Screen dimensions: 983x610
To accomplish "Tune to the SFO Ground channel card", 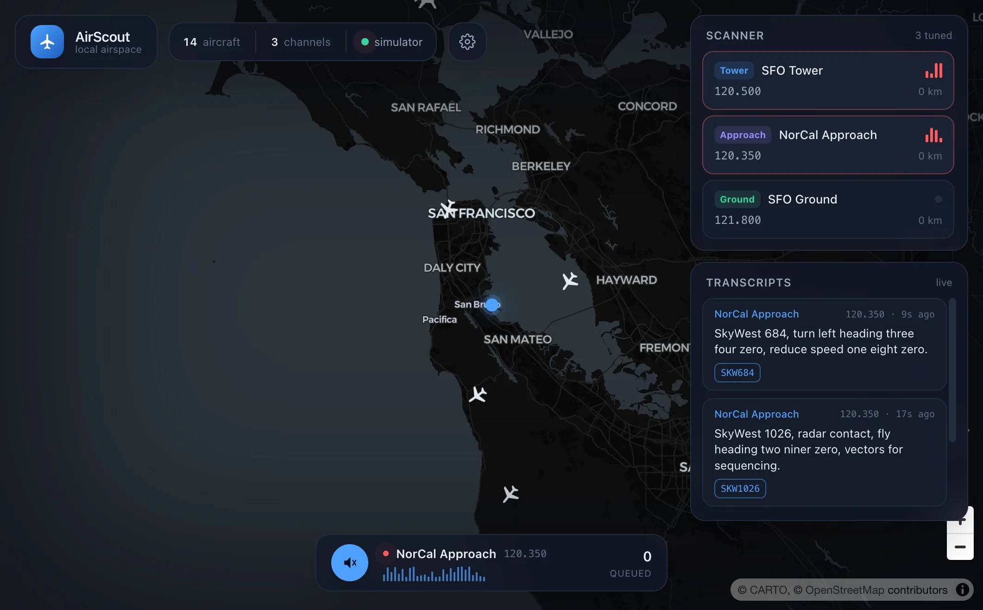I will [x=828, y=209].
